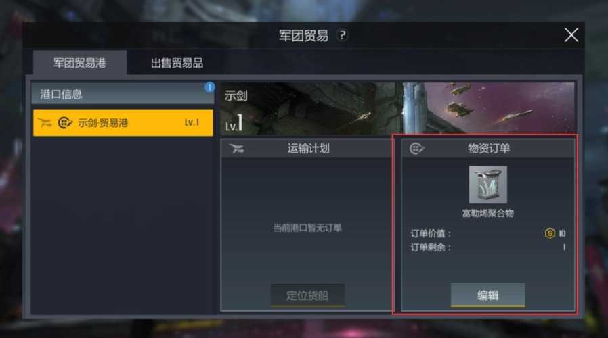Close the 军团贸易 window
Viewport: 608px width, 338px height.
pyautogui.click(x=571, y=35)
